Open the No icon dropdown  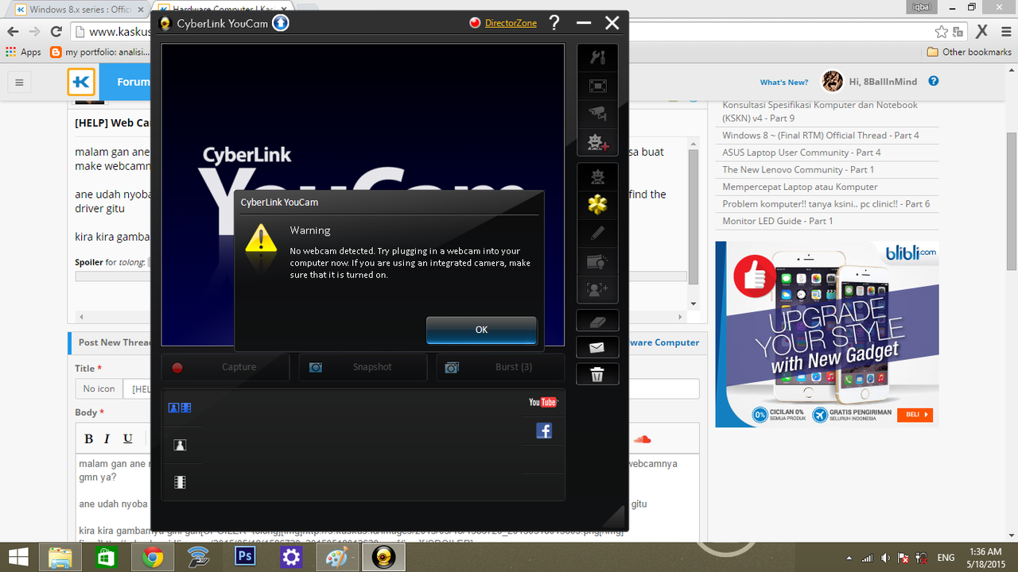pyautogui.click(x=99, y=388)
